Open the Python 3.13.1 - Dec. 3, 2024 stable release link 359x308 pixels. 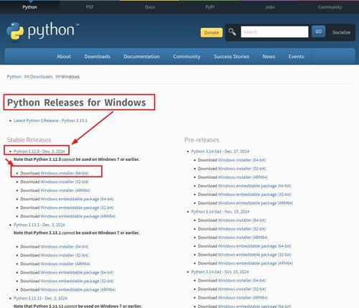[39, 225]
